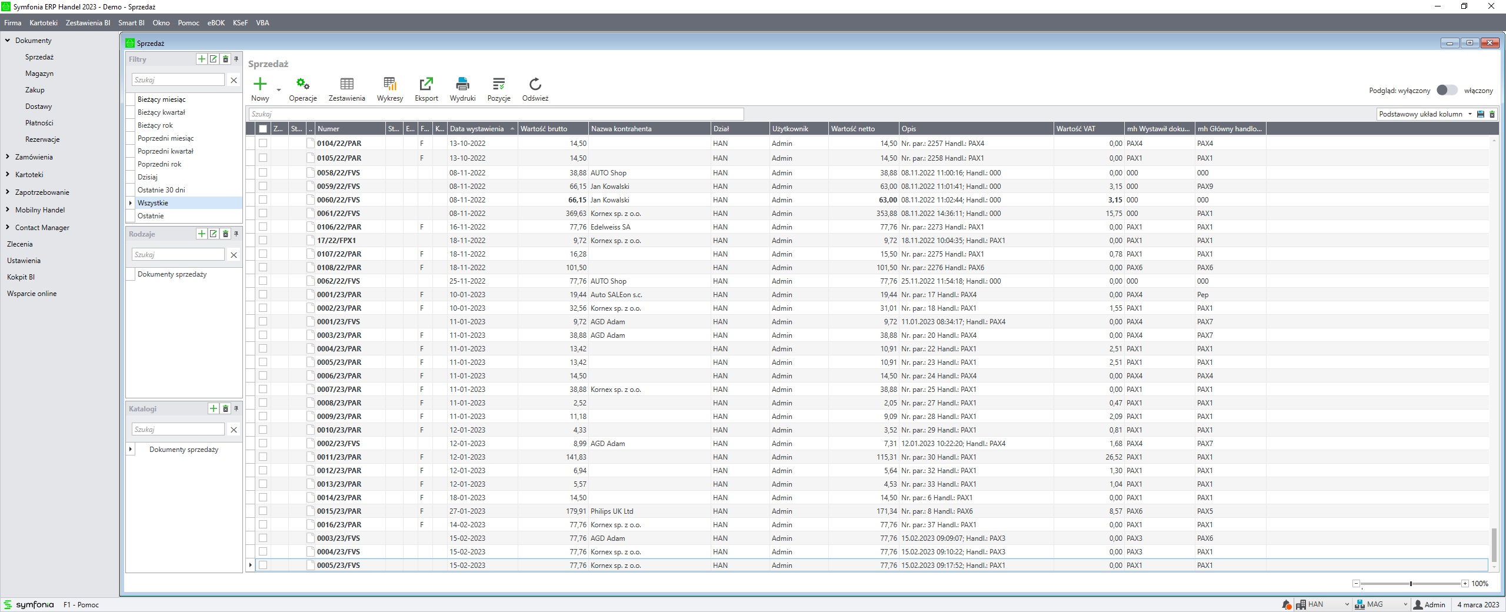The width and height of the screenshot is (1506, 612).
Task: Click the main Szukaj search field
Action: tap(495, 114)
